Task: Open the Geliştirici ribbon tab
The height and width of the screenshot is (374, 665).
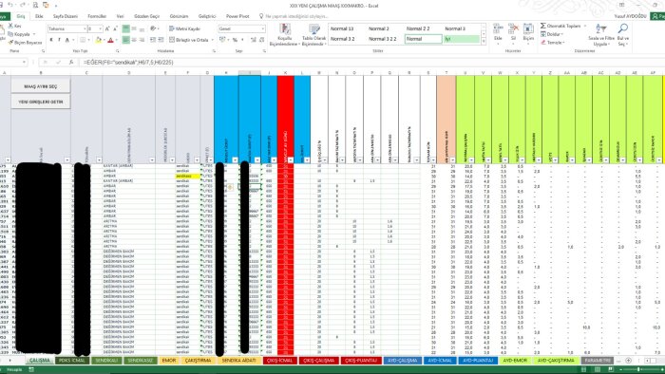Action: click(x=207, y=16)
